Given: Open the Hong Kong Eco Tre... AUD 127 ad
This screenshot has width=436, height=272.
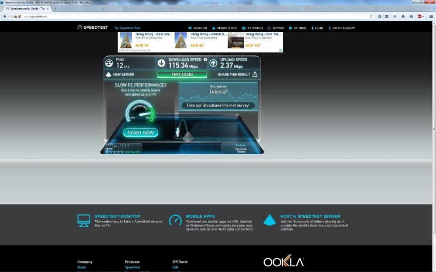Looking at the screenshot, I should click(x=255, y=40).
